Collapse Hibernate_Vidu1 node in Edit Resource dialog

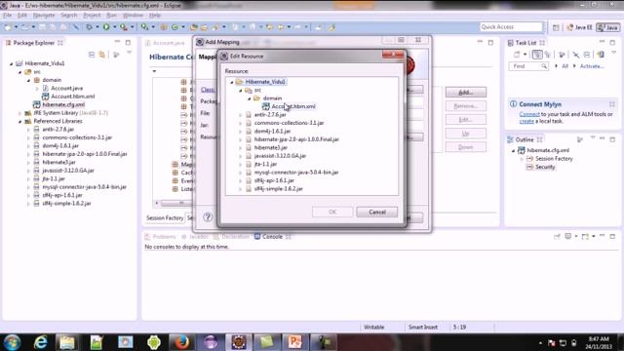coord(232,82)
